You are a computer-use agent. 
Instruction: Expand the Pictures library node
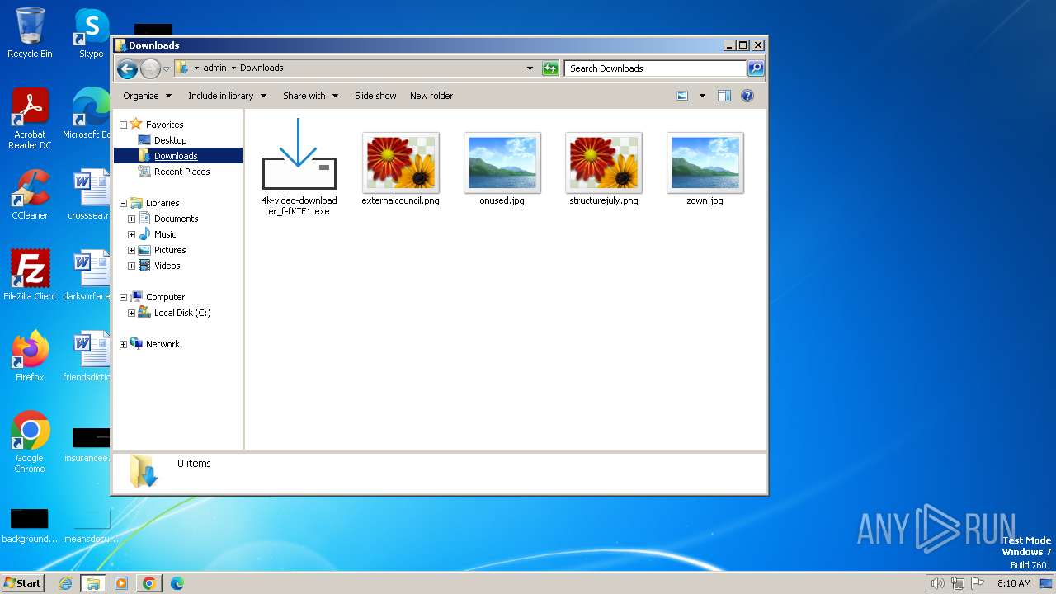[x=131, y=250]
